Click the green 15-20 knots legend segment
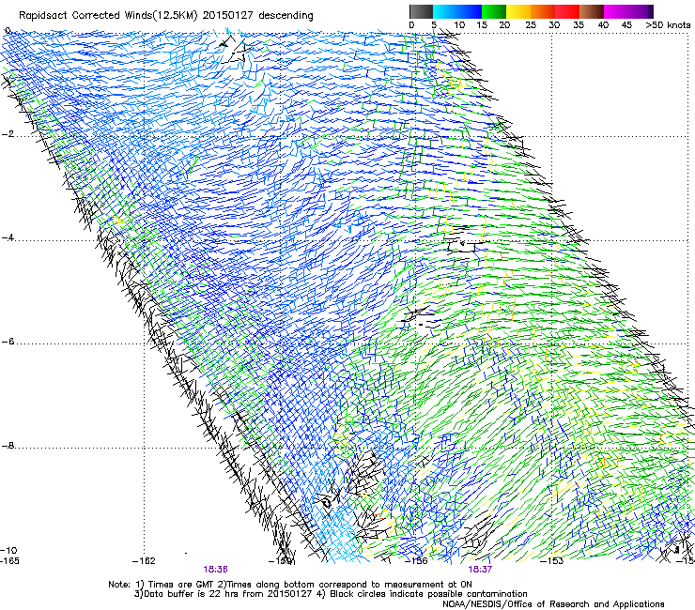This screenshot has width=695, height=610. coord(494,11)
